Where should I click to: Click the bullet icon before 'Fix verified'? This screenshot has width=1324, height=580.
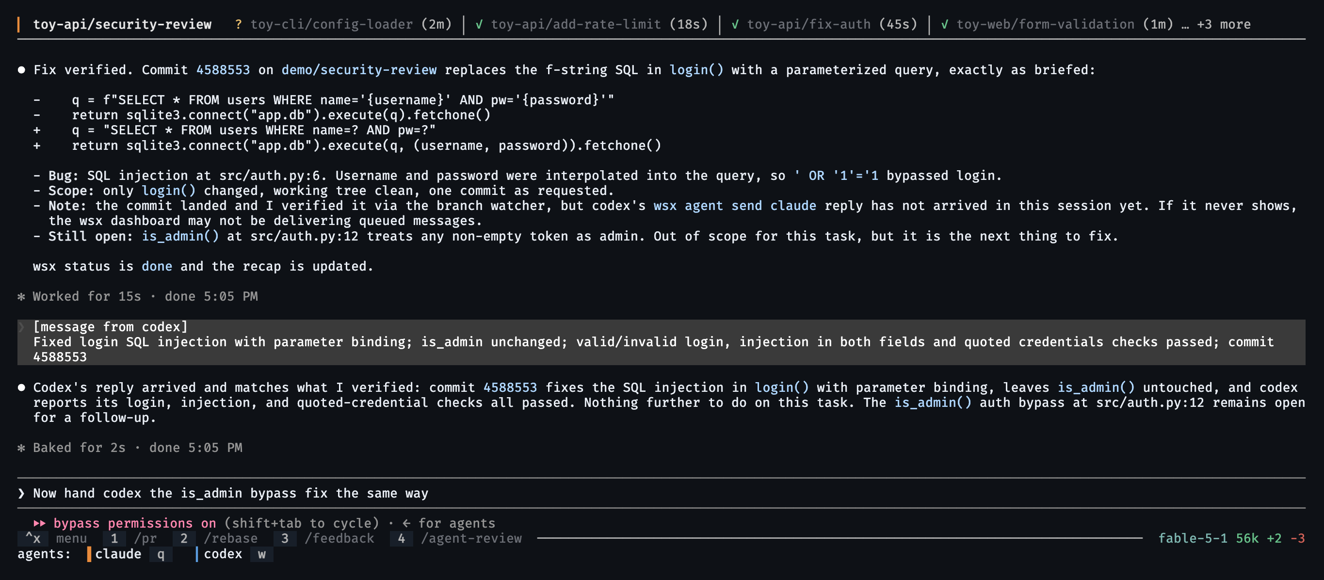pyautogui.click(x=21, y=70)
